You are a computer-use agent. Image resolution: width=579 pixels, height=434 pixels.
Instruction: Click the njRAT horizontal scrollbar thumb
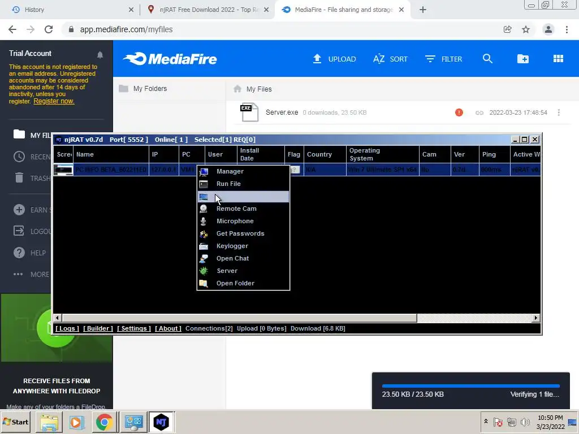239,318
